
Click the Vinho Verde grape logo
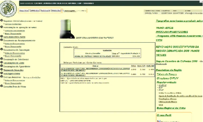point(8,9)
